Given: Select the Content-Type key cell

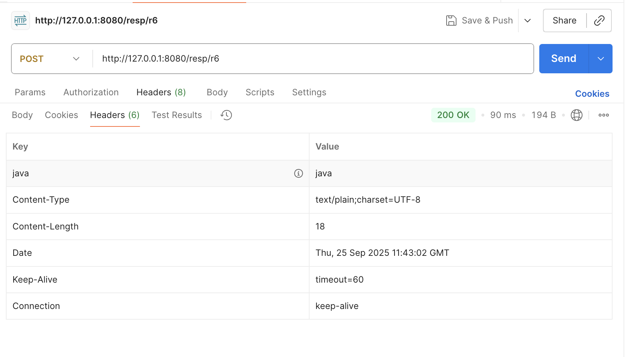Looking at the screenshot, I should point(158,200).
